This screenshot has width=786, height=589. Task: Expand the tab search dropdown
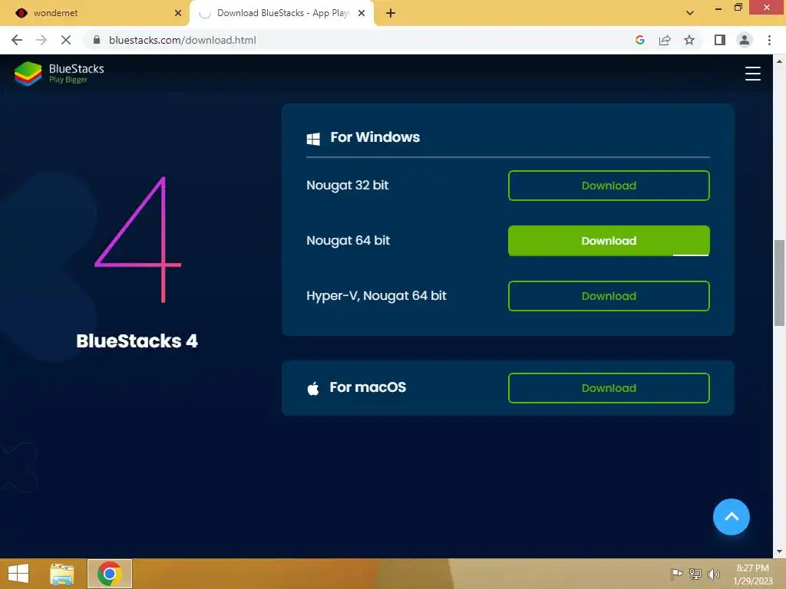coord(690,13)
